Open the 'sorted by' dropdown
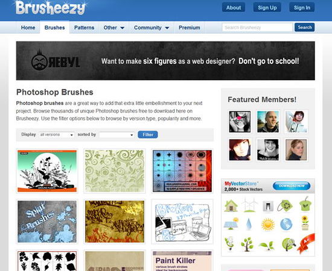332x271 pixels. 117,135
